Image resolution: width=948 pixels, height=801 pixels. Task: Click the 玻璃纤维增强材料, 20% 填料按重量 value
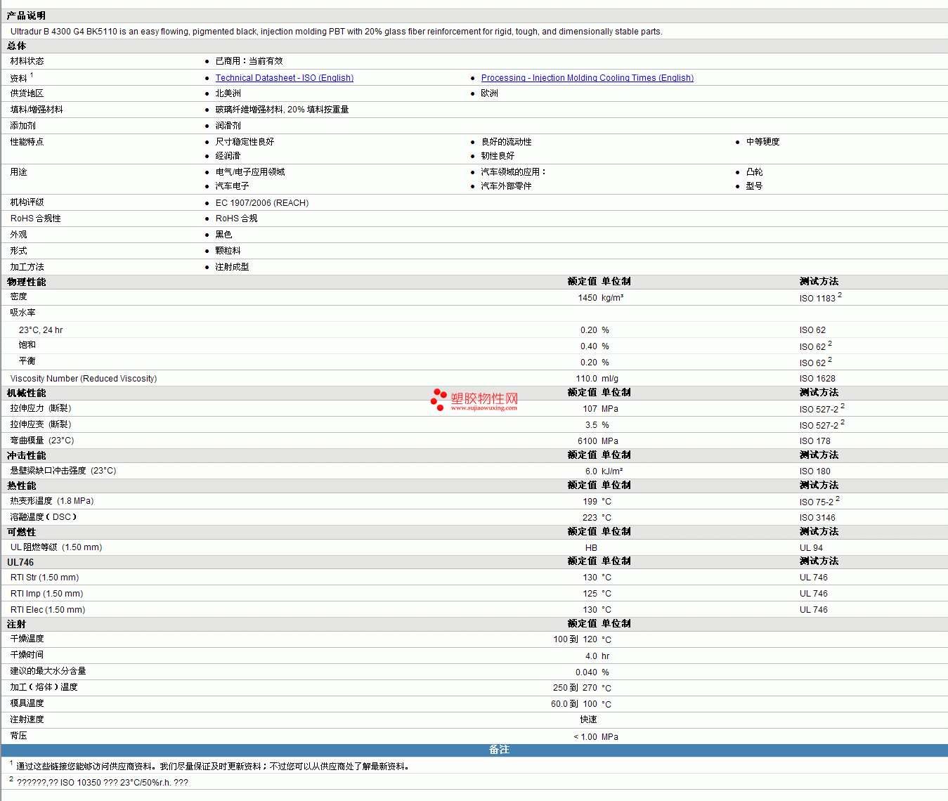click(282, 110)
